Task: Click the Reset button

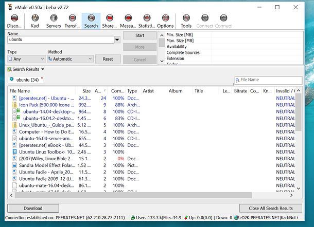Action: (x=108, y=59)
